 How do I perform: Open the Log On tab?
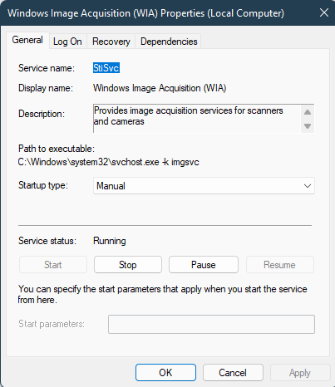(67, 42)
